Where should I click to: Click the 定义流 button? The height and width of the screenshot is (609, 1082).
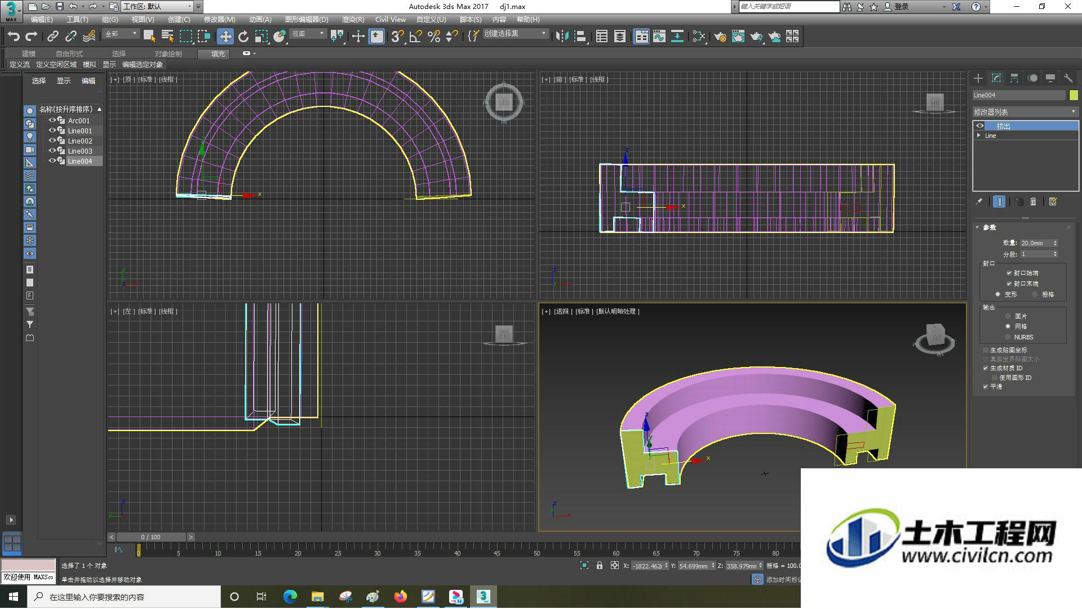pos(20,65)
